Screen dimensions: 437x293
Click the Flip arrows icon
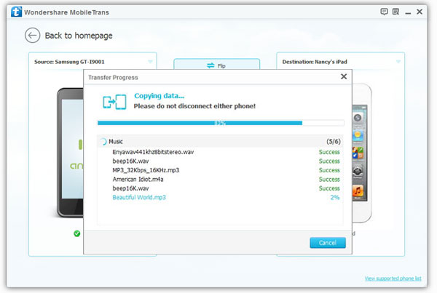[210, 65]
